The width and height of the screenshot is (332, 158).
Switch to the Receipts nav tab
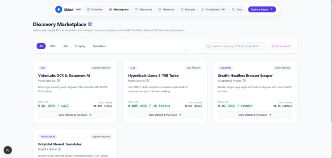pos(187,9)
